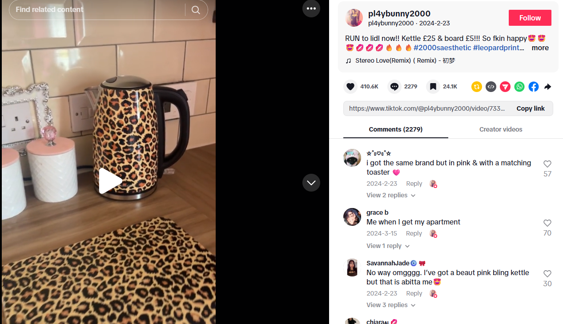Like the comment about the matching toaster

coord(547,164)
